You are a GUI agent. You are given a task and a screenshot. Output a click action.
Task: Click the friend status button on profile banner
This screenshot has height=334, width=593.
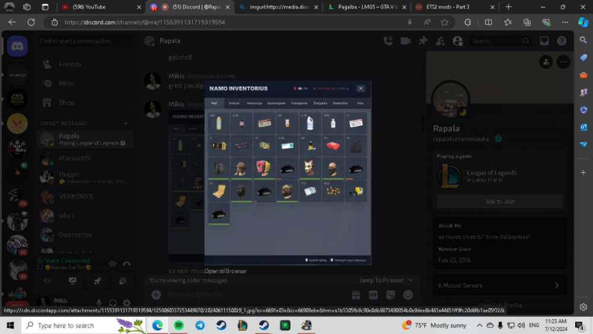546,62
